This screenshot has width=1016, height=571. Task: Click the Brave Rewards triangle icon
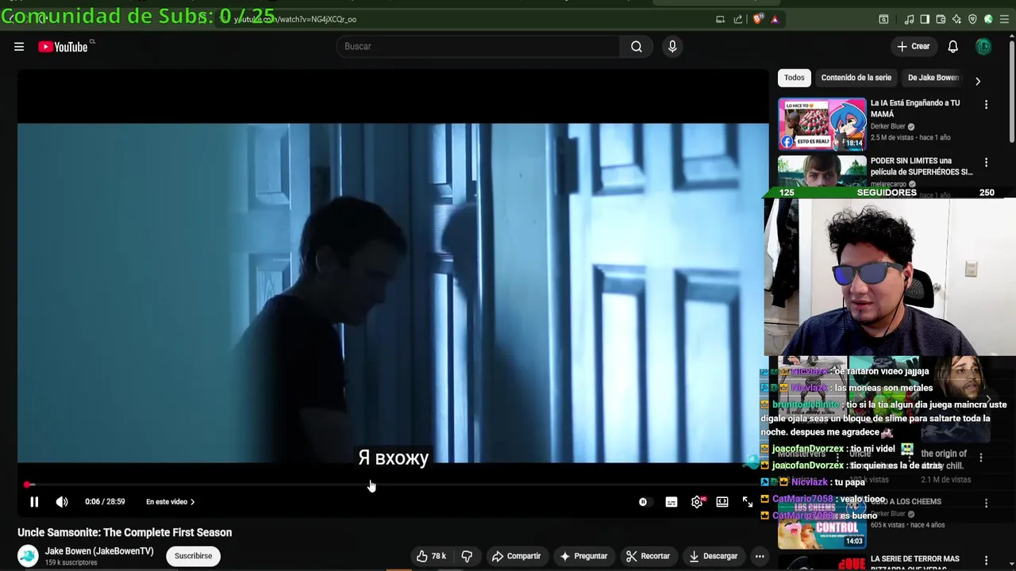point(775,19)
